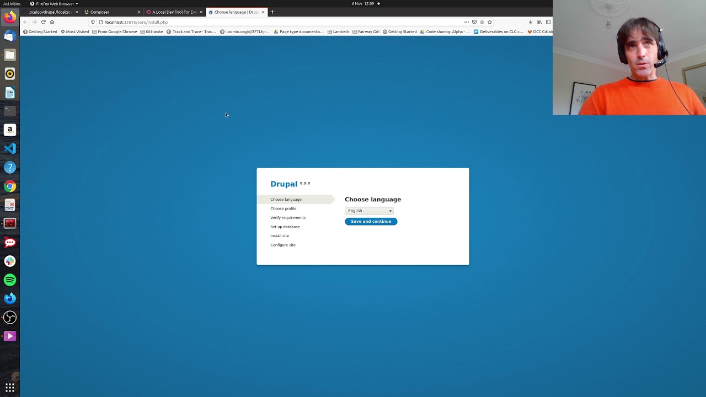Open Firefox from the dock
Screen dimensions: 706x397
pyautogui.click(x=9, y=17)
